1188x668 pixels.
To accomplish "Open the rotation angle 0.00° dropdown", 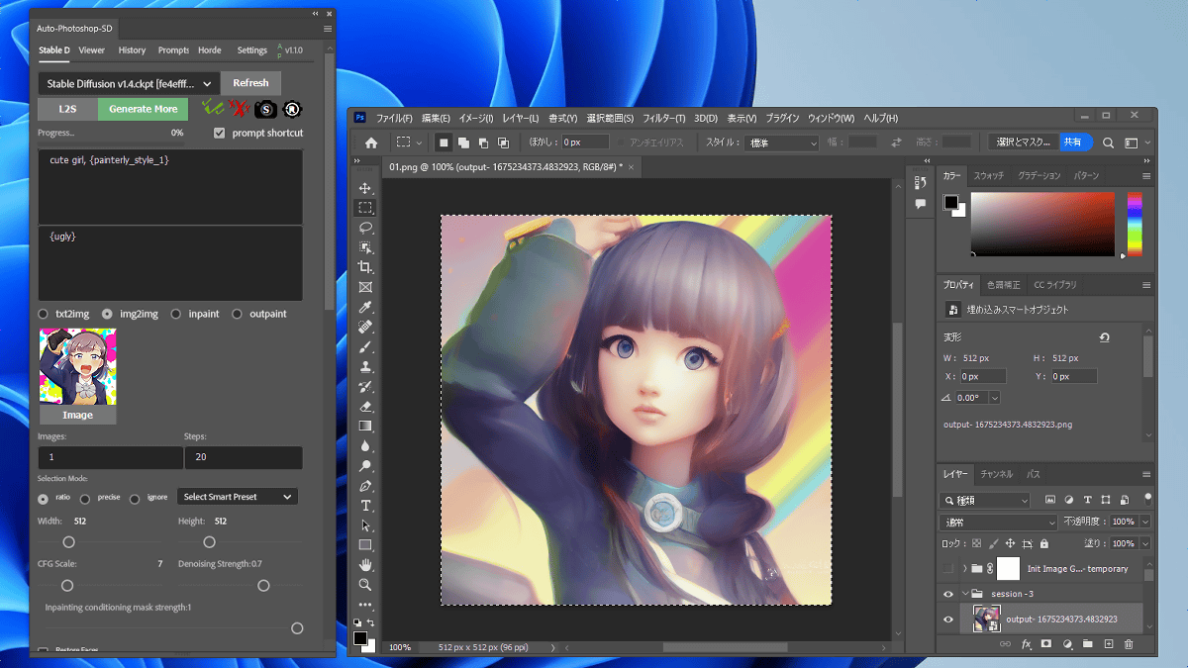I will pos(994,397).
